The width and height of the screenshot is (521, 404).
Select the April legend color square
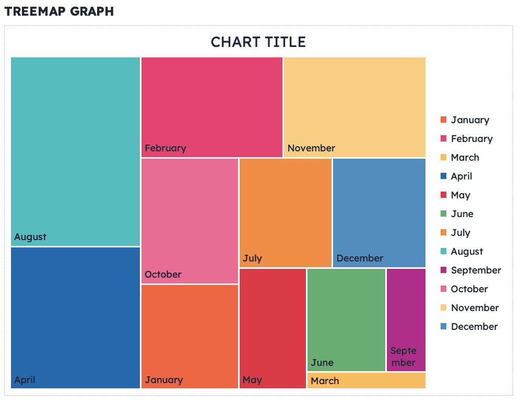(x=444, y=176)
